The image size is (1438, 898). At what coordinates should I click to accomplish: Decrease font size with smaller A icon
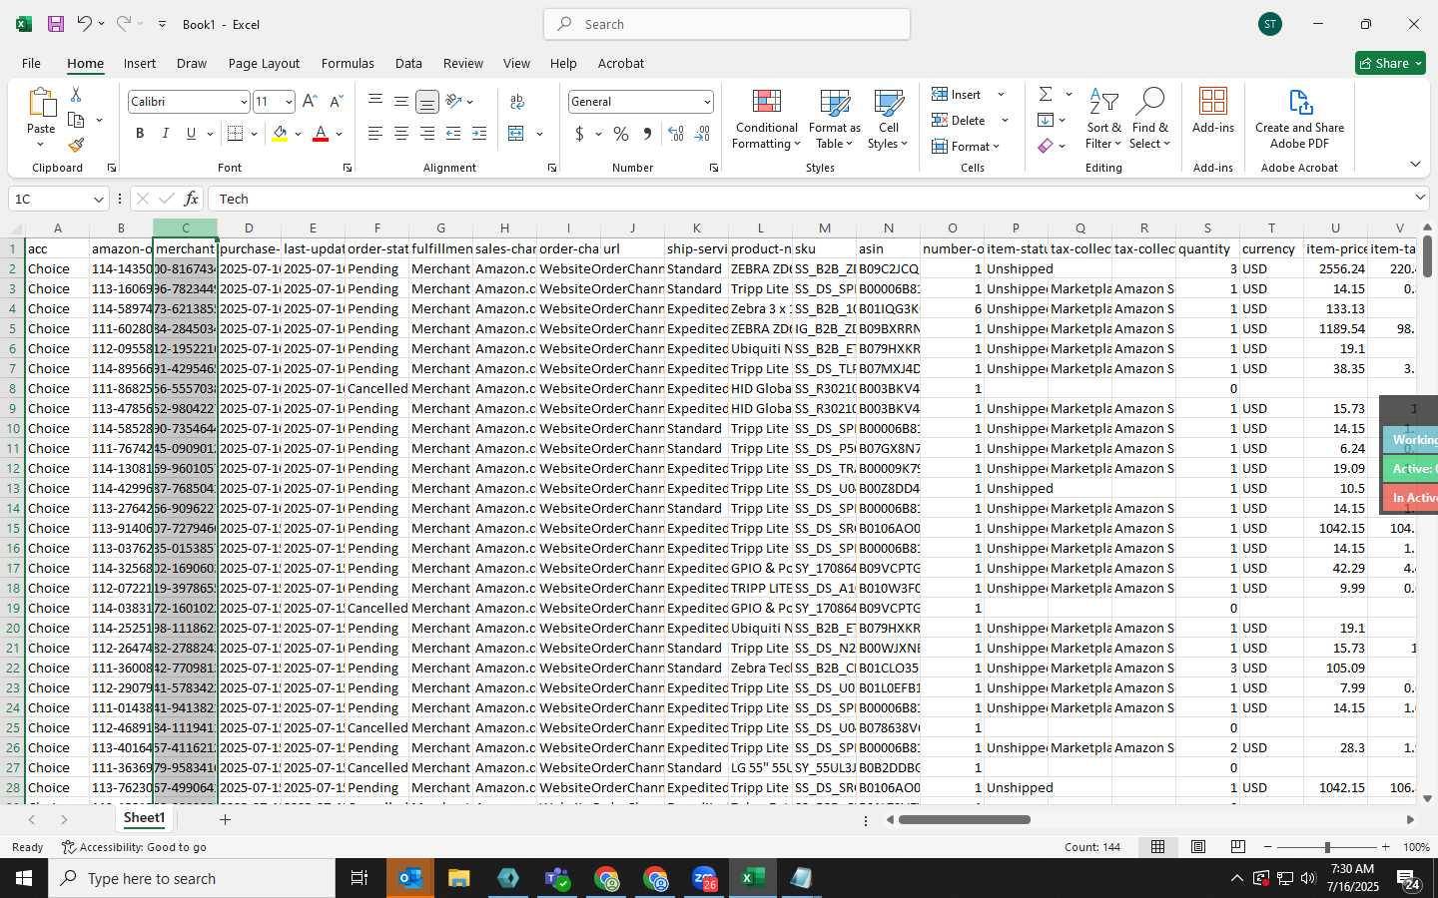[x=336, y=102]
